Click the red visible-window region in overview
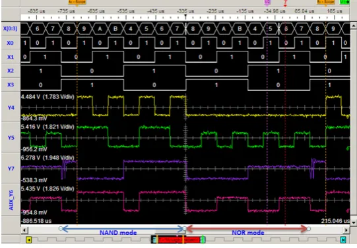This screenshot has width=357, height=248. [179, 240]
